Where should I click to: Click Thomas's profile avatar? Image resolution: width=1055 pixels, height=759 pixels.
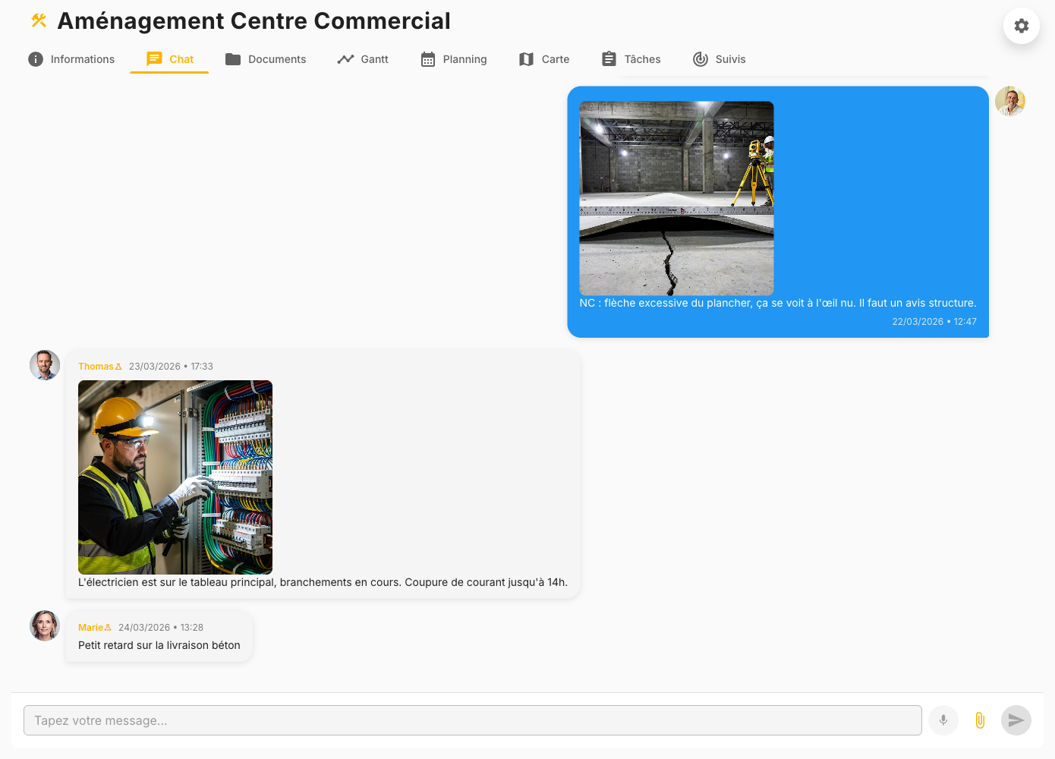45,365
